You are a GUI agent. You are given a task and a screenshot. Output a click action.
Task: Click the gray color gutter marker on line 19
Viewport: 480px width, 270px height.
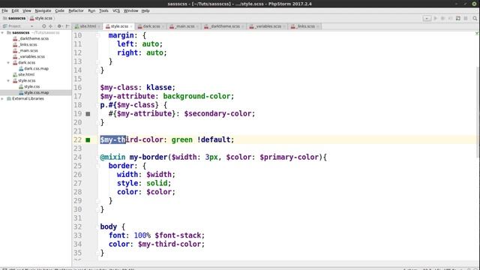pos(88,114)
